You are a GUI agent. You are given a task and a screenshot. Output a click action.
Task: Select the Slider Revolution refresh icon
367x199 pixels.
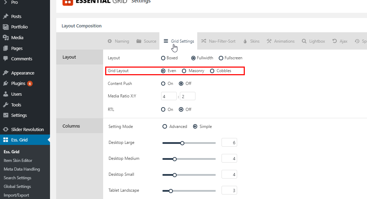tap(6, 129)
